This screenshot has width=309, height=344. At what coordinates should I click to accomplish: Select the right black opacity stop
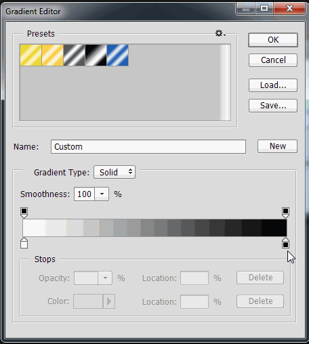[285, 213]
